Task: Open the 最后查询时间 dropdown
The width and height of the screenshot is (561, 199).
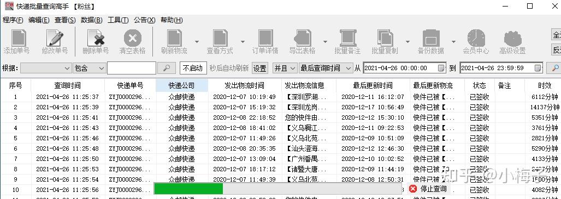Action: [326, 67]
